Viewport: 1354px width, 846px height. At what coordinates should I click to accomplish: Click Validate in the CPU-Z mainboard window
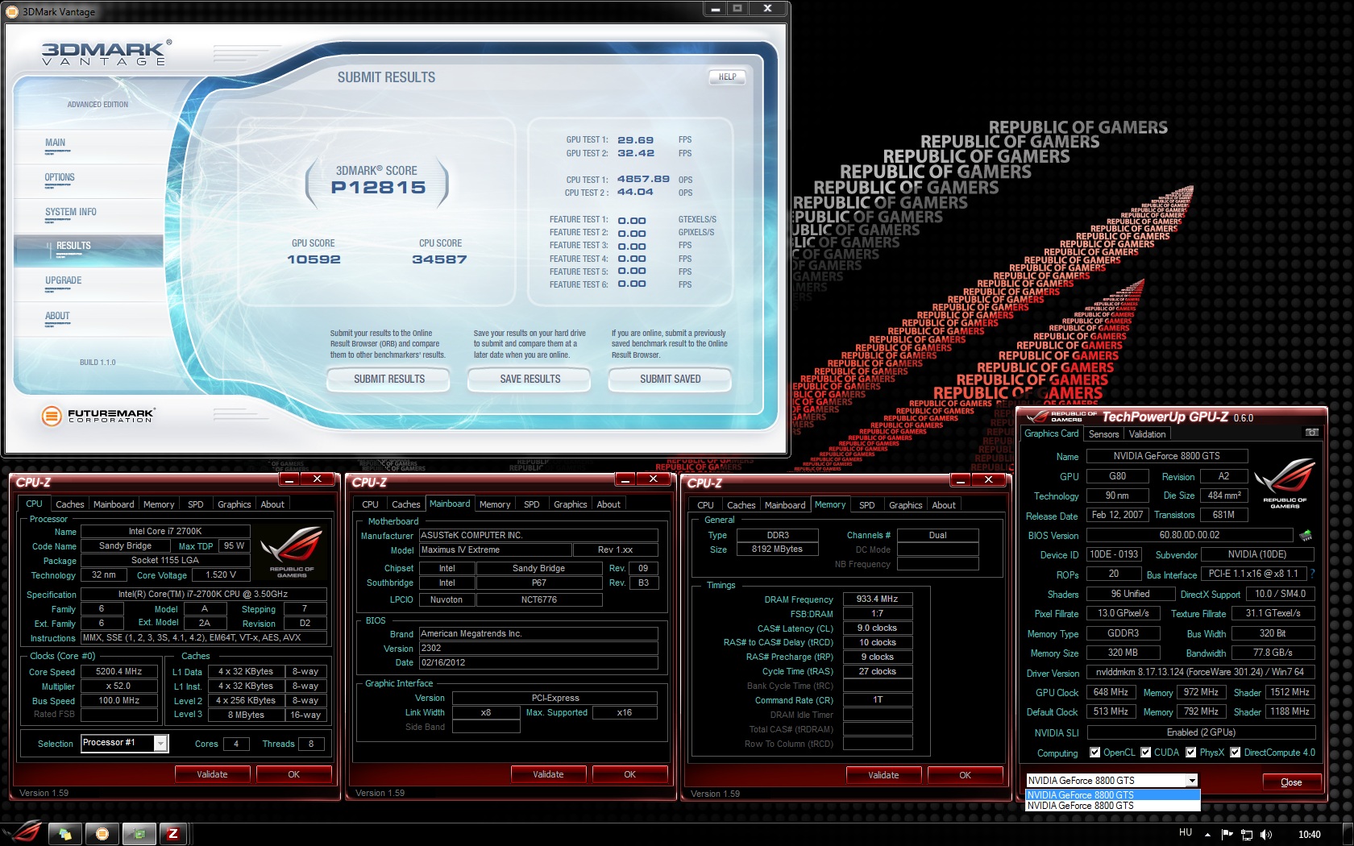point(548,774)
